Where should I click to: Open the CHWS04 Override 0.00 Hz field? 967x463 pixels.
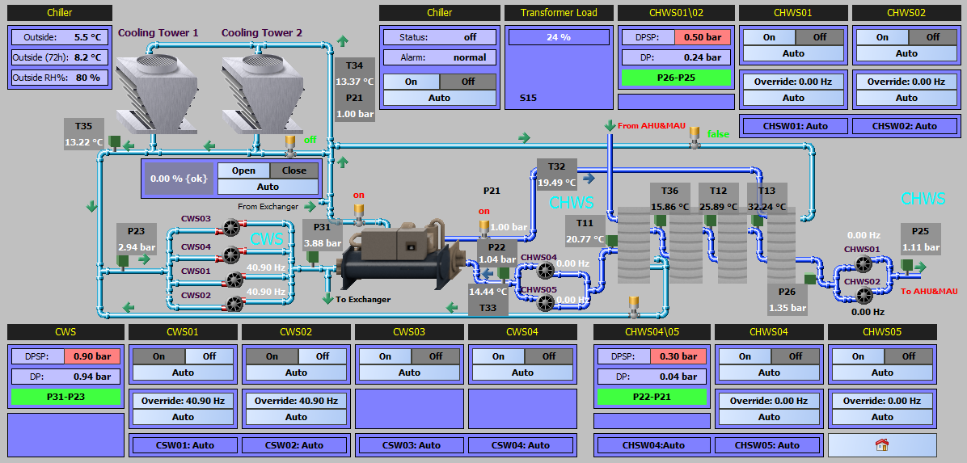pos(769,401)
